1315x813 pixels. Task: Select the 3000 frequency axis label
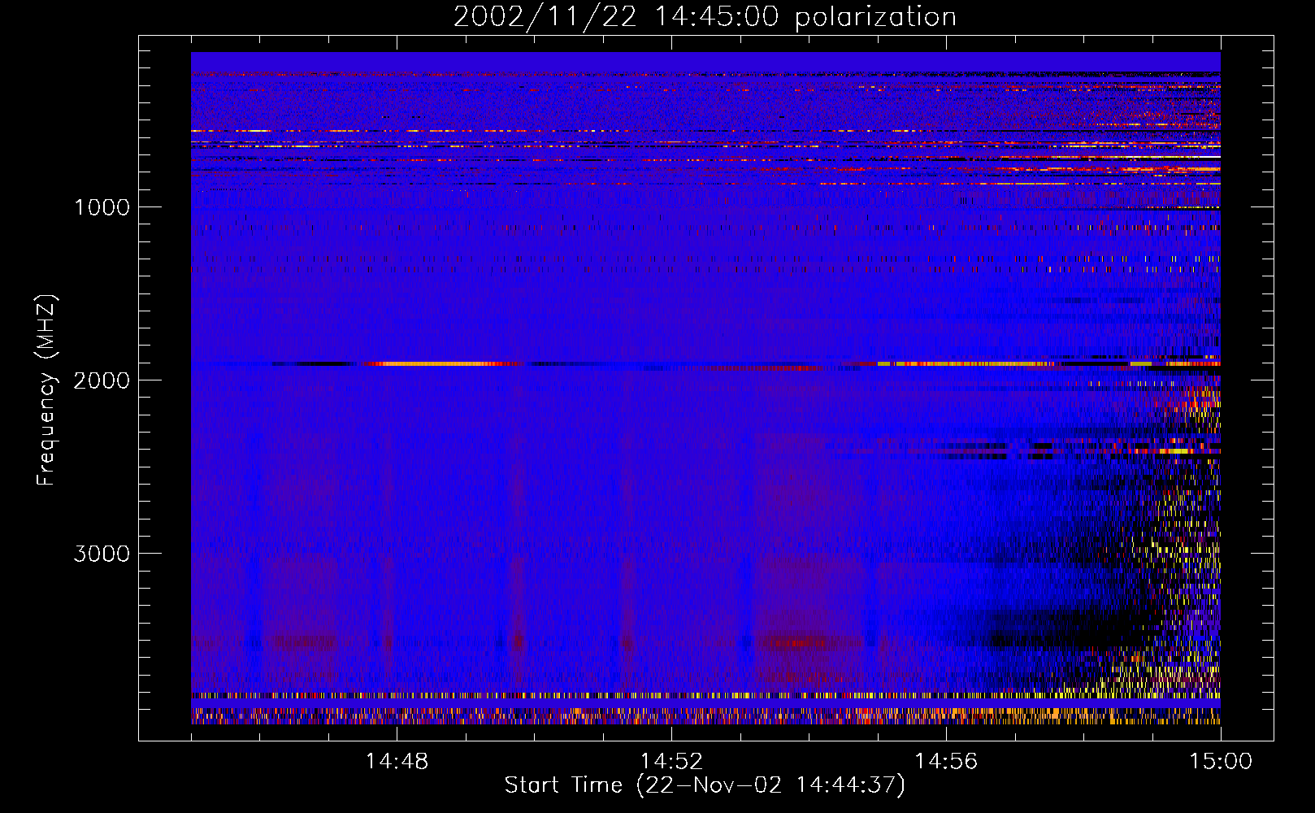(102, 554)
